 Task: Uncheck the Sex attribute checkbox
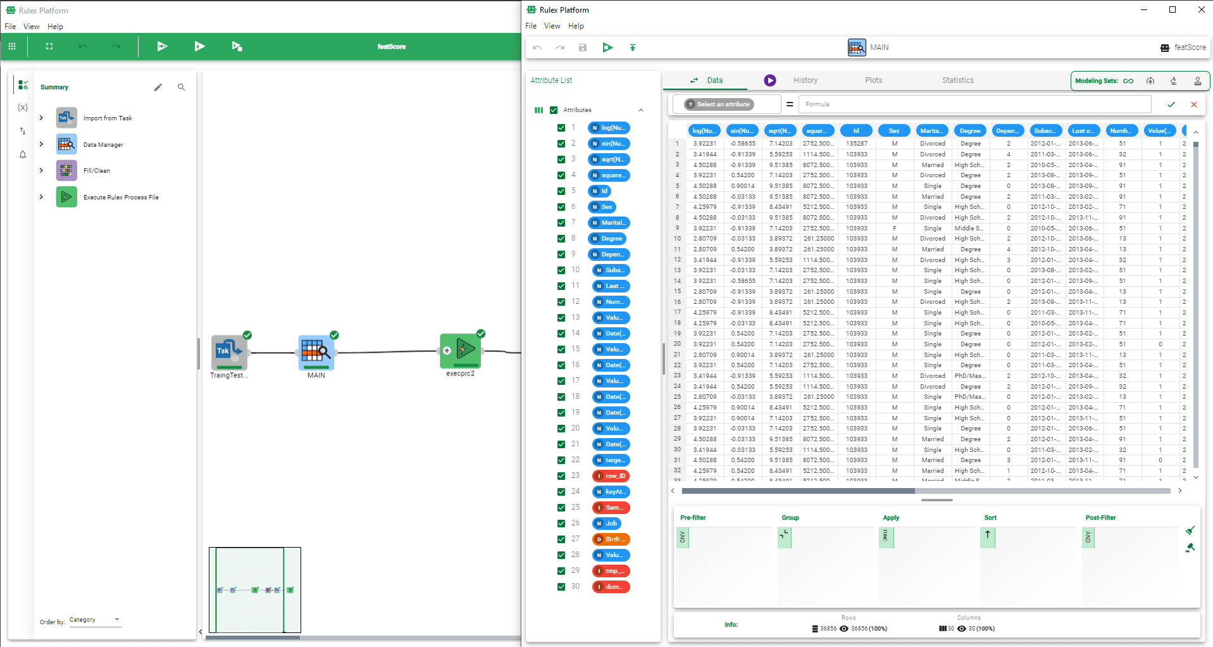click(x=561, y=207)
